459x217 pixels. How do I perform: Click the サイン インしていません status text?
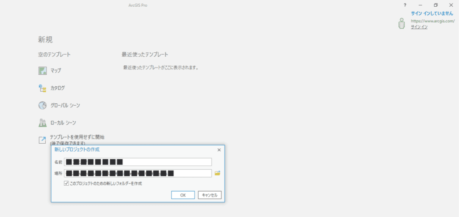click(432, 13)
